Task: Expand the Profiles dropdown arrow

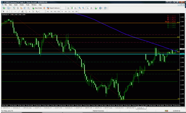Action: 10,8
